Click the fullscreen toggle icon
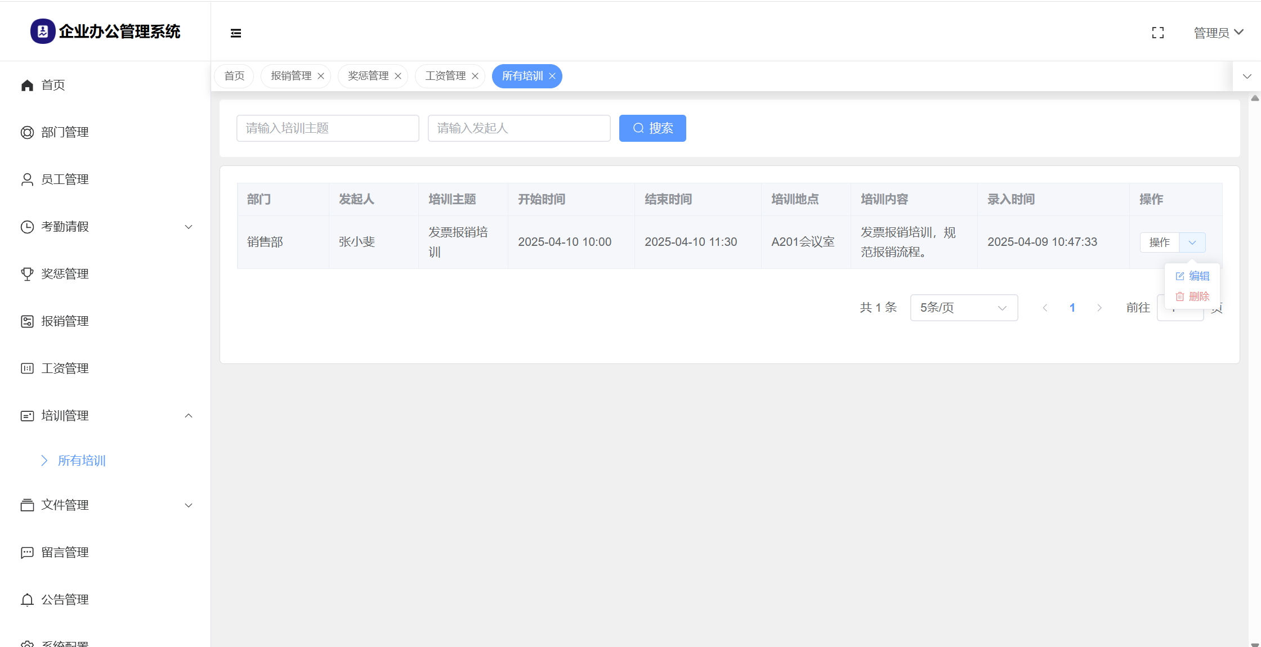This screenshot has height=647, width=1261. click(1157, 33)
